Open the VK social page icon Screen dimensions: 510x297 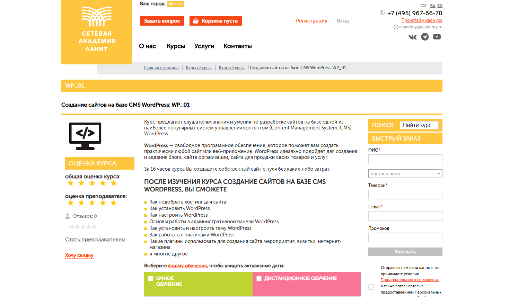click(x=413, y=37)
